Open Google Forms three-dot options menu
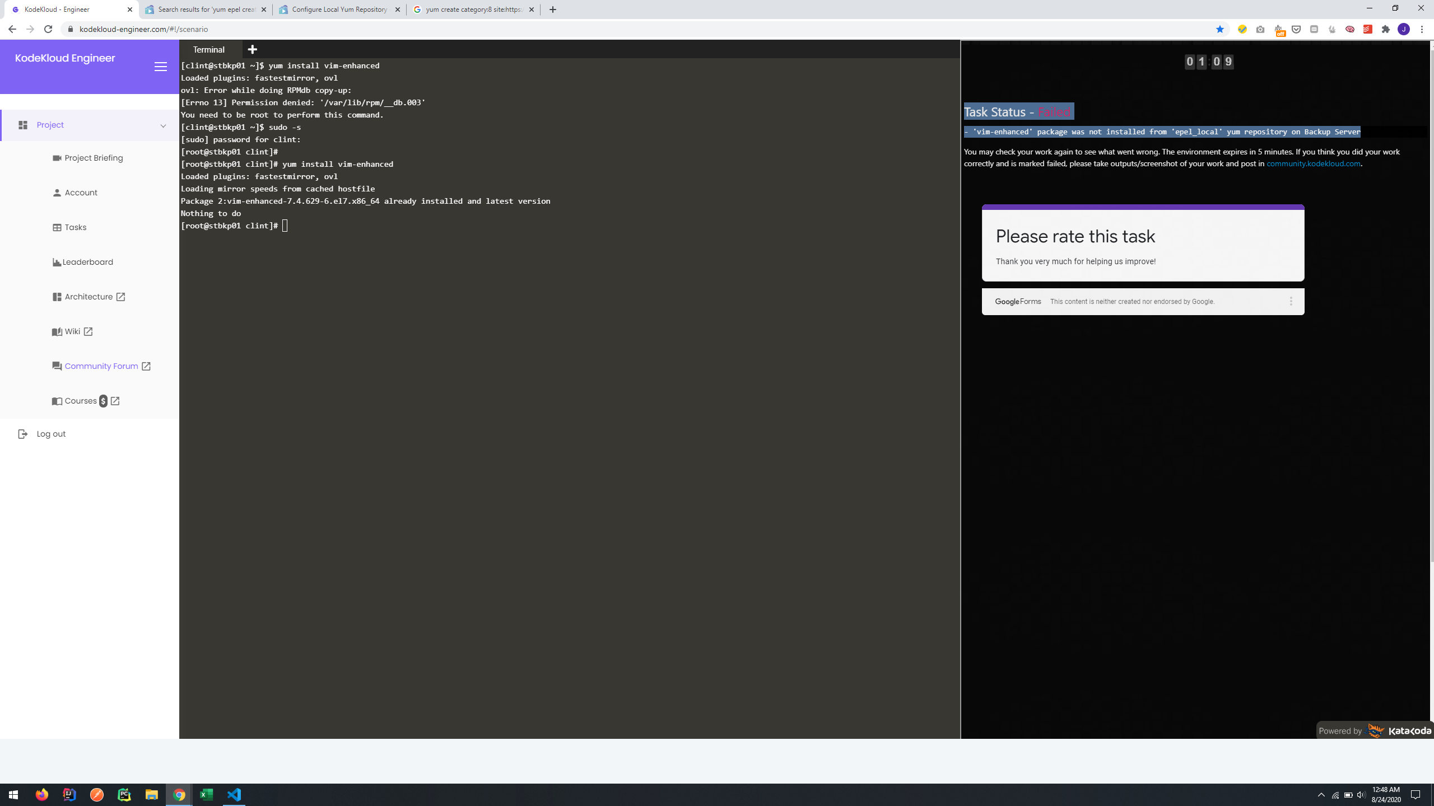The height and width of the screenshot is (806, 1434). pyautogui.click(x=1291, y=301)
